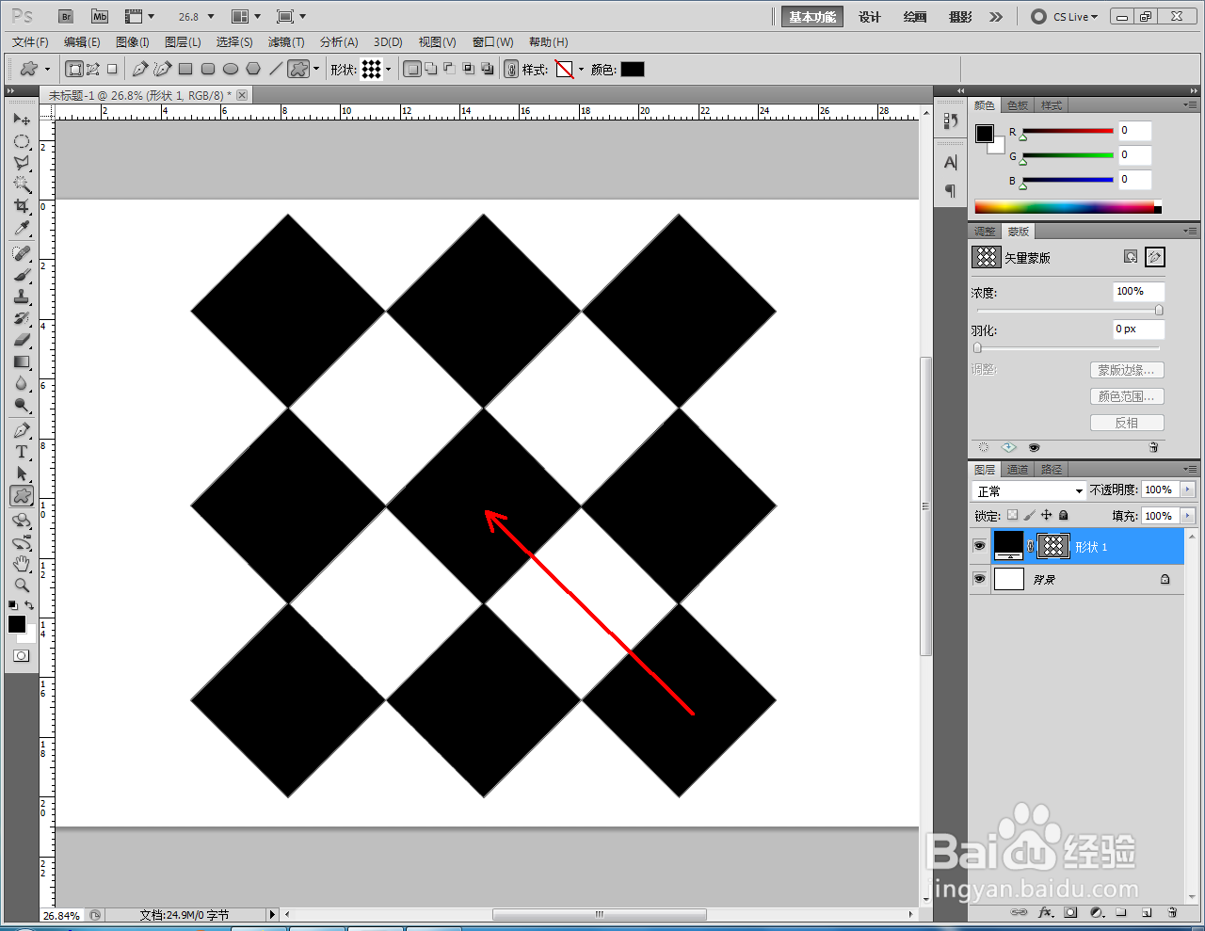This screenshot has width=1205, height=931.
Task: Open the 正常 blend mode dropdown
Action: (1029, 490)
